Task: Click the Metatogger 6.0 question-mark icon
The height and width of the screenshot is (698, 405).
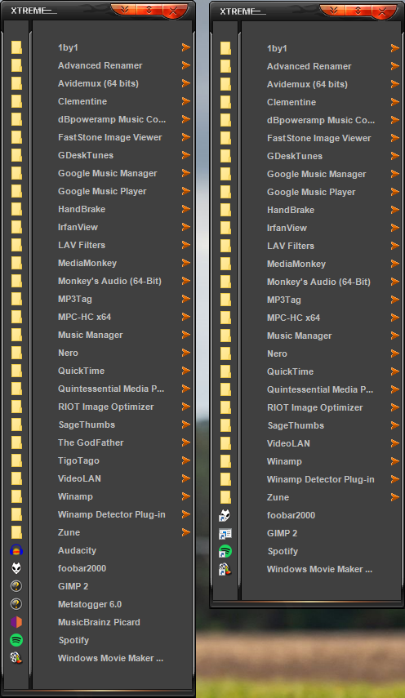Action: 16,604
